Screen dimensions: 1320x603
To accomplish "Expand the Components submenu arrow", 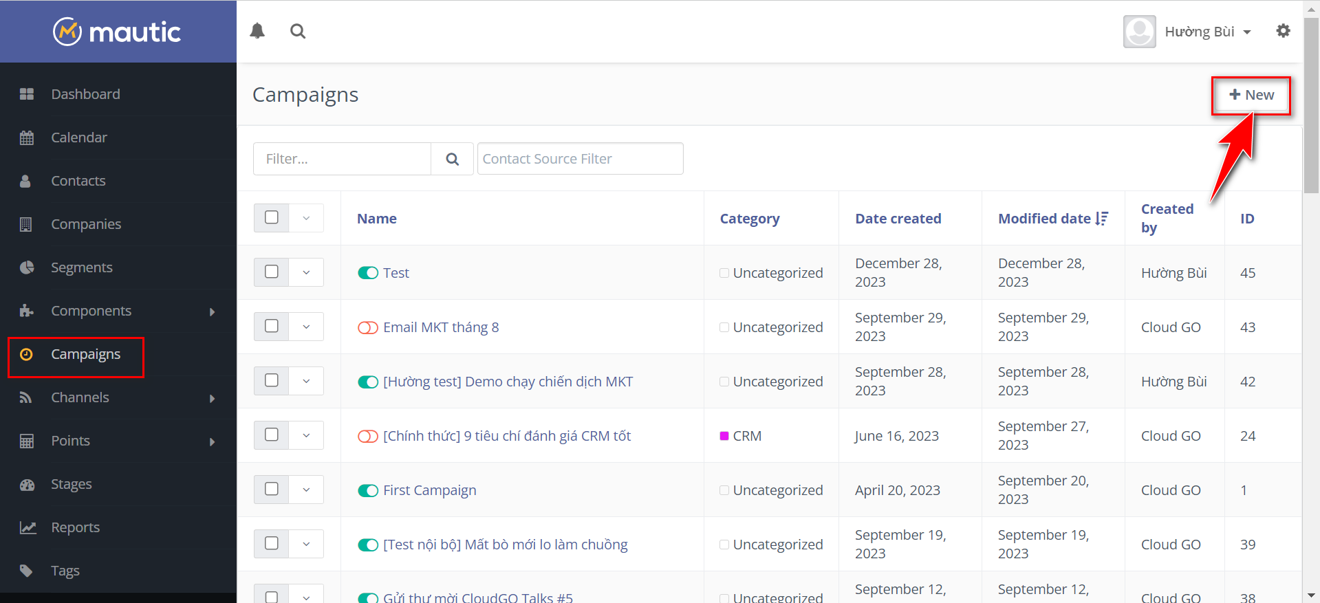I will click(x=212, y=311).
